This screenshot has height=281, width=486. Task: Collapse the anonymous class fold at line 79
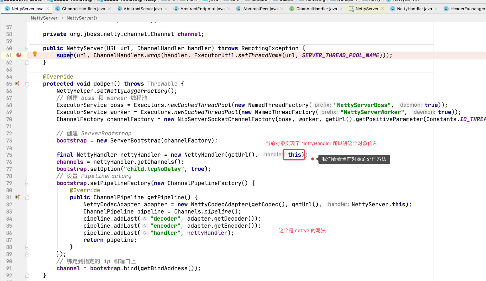click(x=27, y=183)
